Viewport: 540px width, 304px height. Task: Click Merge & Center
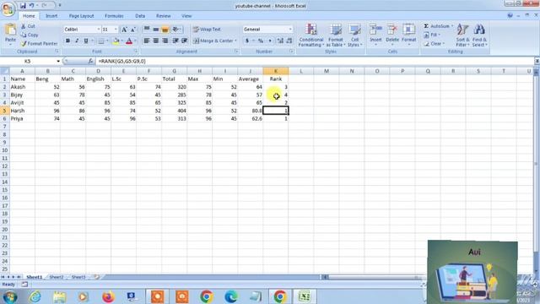[213, 41]
